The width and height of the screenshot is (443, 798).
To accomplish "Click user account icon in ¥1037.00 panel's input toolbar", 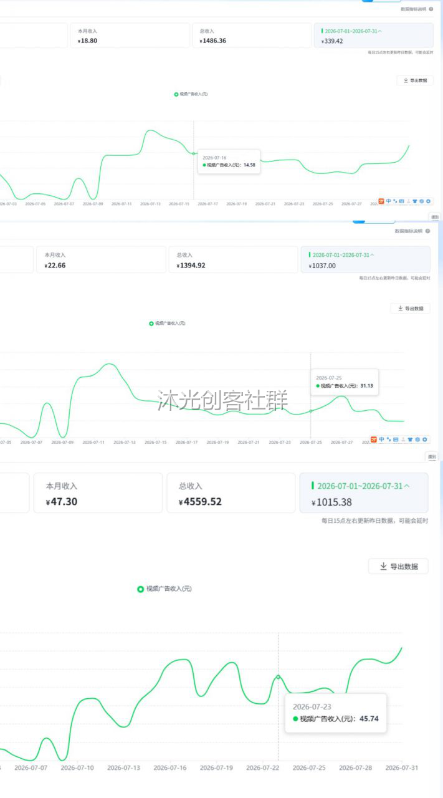I will (x=403, y=440).
